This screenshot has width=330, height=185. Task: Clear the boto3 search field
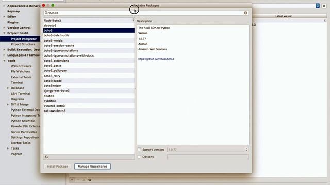click(245, 13)
